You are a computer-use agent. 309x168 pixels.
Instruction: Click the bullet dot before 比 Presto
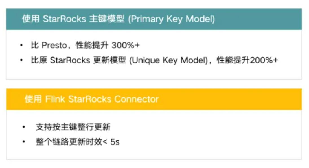click(21, 45)
